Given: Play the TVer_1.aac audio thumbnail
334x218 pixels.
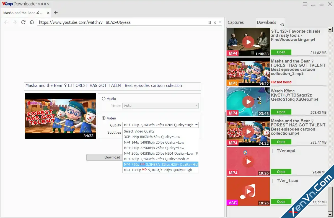Looking at the screenshot, I should [248, 191].
